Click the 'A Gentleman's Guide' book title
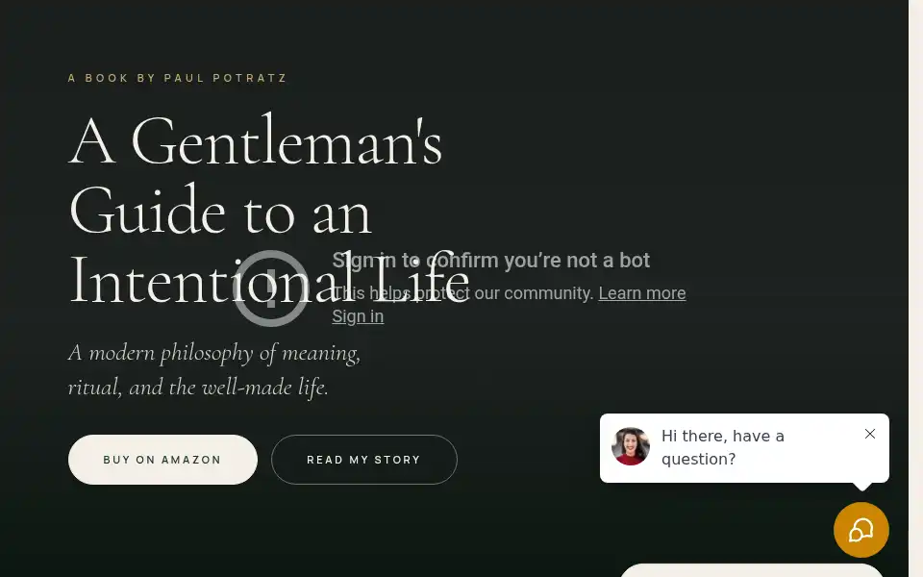Screen dimensions: 923x577 click(269, 211)
